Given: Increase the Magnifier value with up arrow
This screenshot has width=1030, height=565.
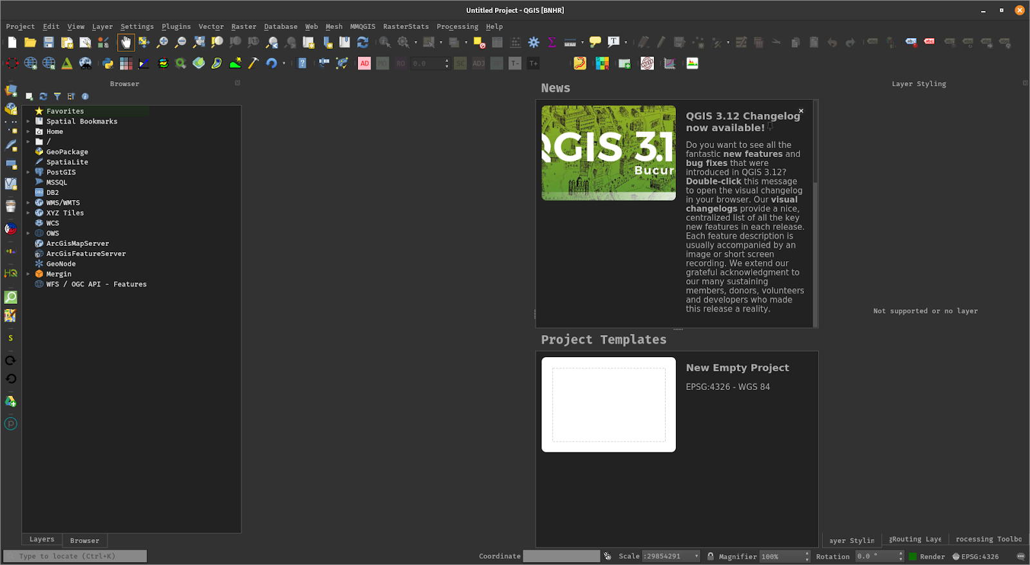Looking at the screenshot, I should pyautogui.click(x=807, y=553).
